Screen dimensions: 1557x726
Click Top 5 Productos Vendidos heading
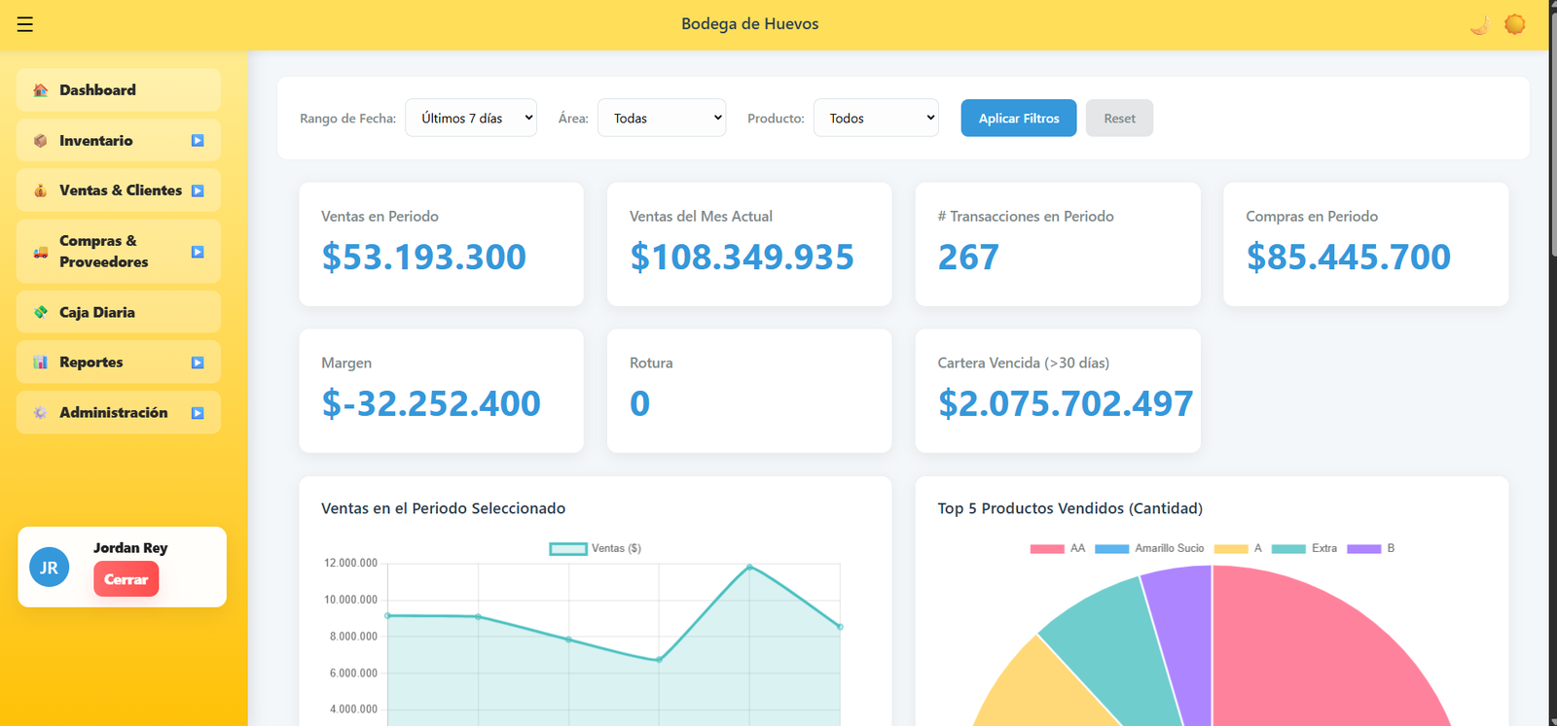point(1069,508)
